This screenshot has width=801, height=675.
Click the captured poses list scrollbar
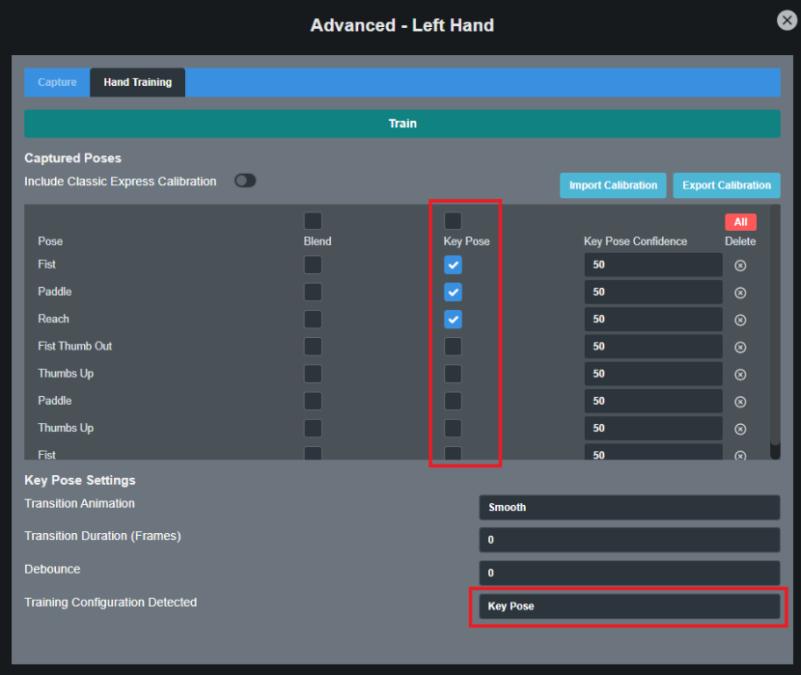tap(775, 327)
